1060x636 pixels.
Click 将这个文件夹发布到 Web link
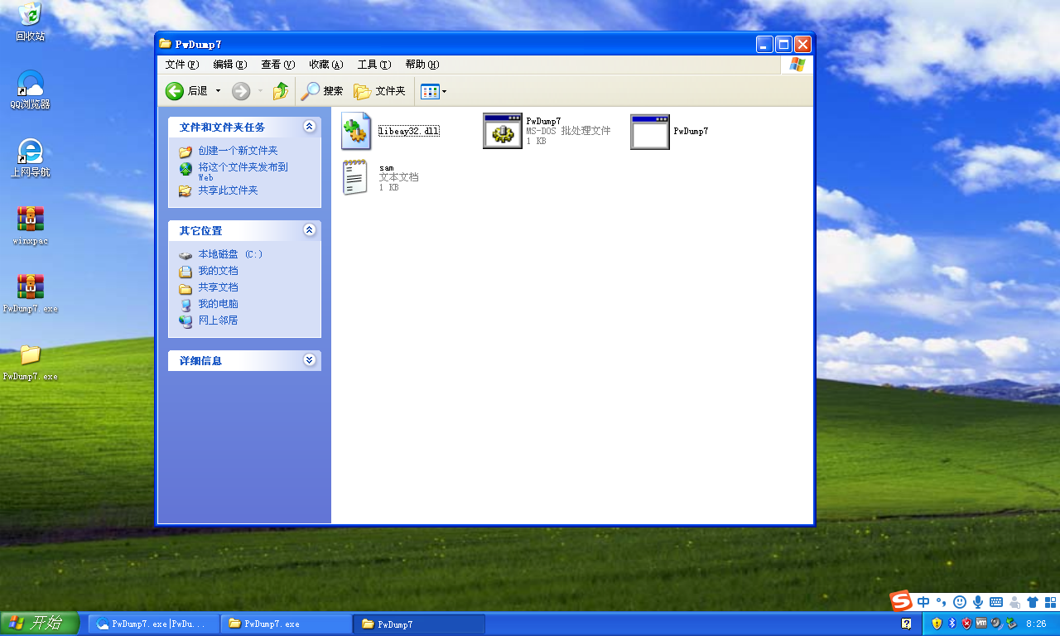243,171
